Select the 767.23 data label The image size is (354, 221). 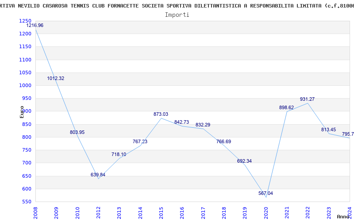(140, 141)
